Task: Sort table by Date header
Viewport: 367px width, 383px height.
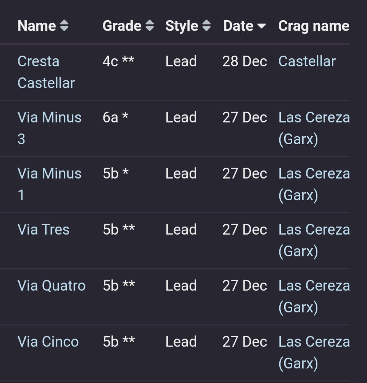Action: (x=238, y=26)
